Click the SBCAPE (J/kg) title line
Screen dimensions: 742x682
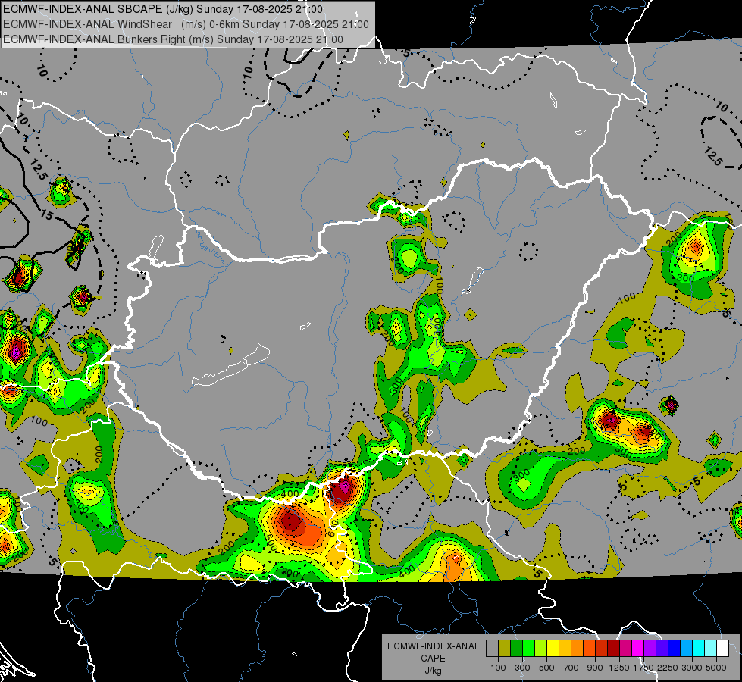163,9
